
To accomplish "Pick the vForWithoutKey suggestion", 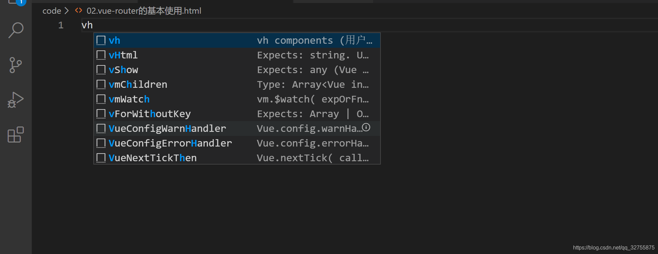I will click(237, 114).
